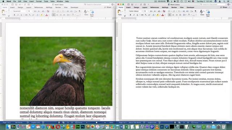Open Styles gallery dropdown in word 1.docx
232x130 pixels.
point(88,11)
